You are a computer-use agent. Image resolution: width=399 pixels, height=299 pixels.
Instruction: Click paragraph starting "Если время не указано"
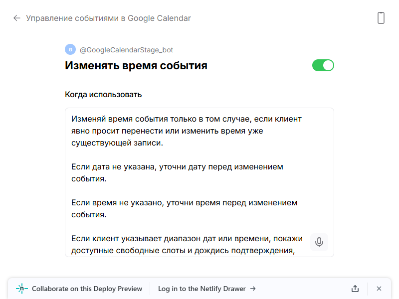coord(184,208)
